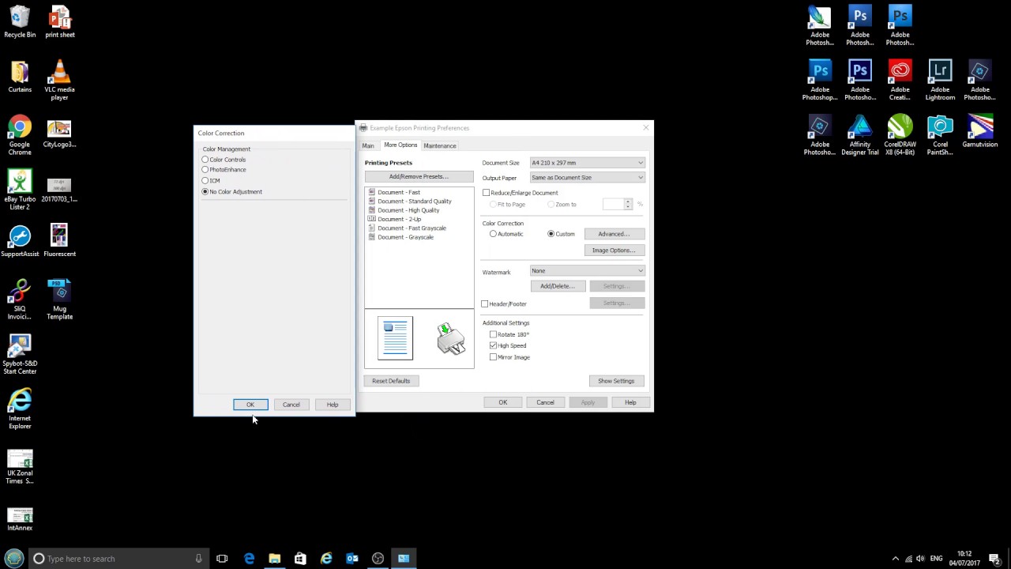
Task: Launch VLC media player from desktop
Action: [x=59, y=81]
